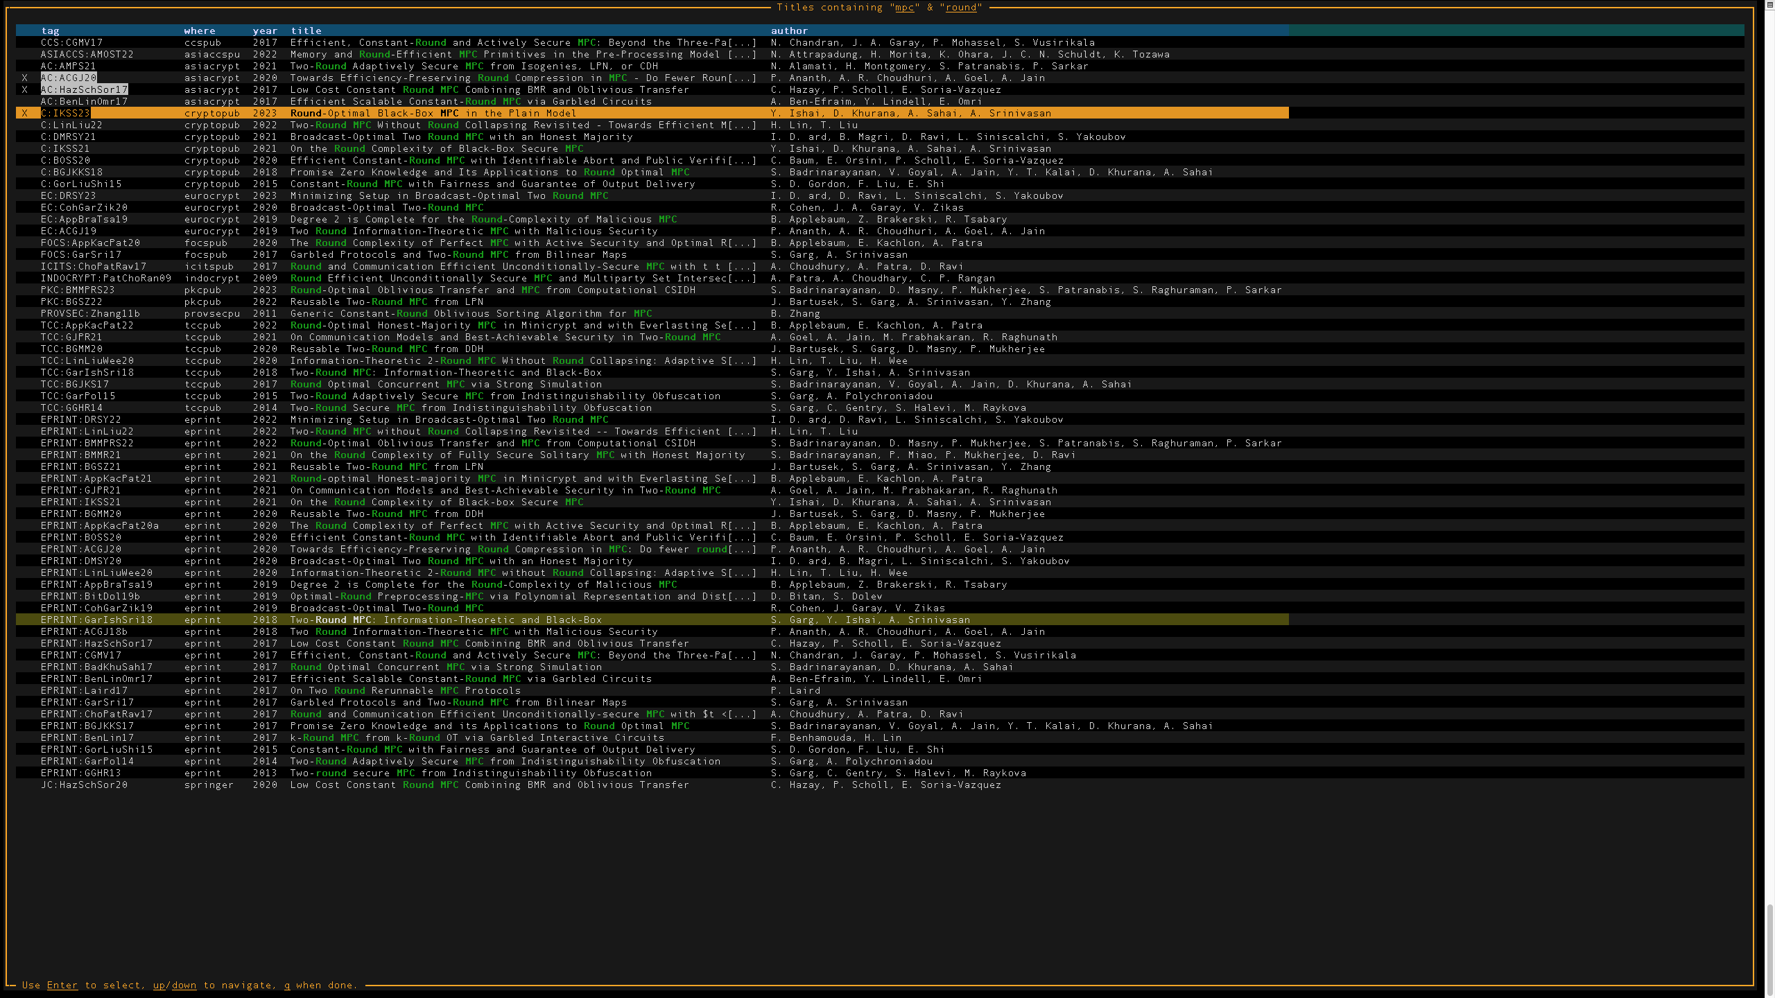
Task: Select the CCS:CGMV17 entry
Action: point(71,42)
